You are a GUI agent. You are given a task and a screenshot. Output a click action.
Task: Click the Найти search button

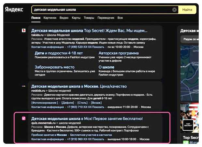click(x=187, y=10)
